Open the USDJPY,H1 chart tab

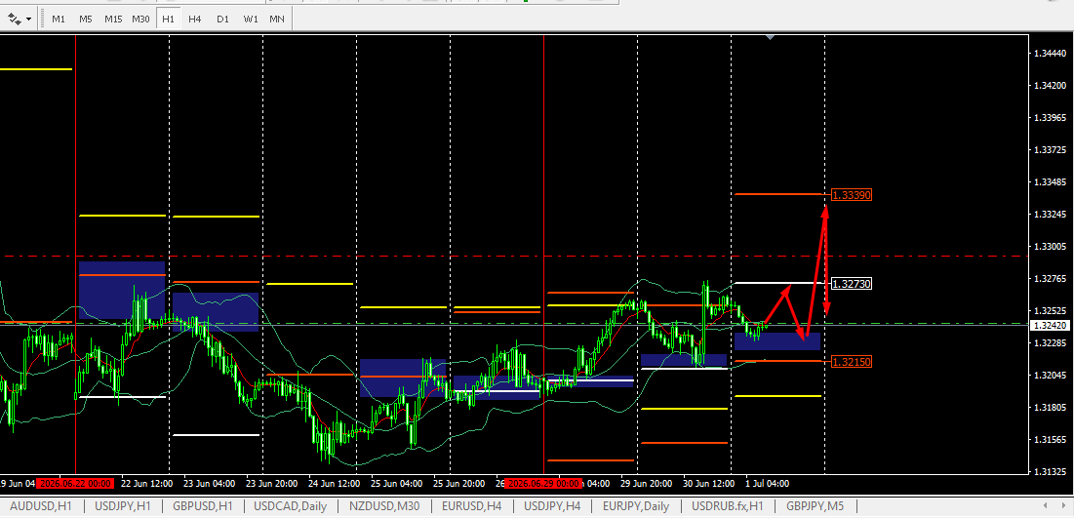tap(122, 505)
